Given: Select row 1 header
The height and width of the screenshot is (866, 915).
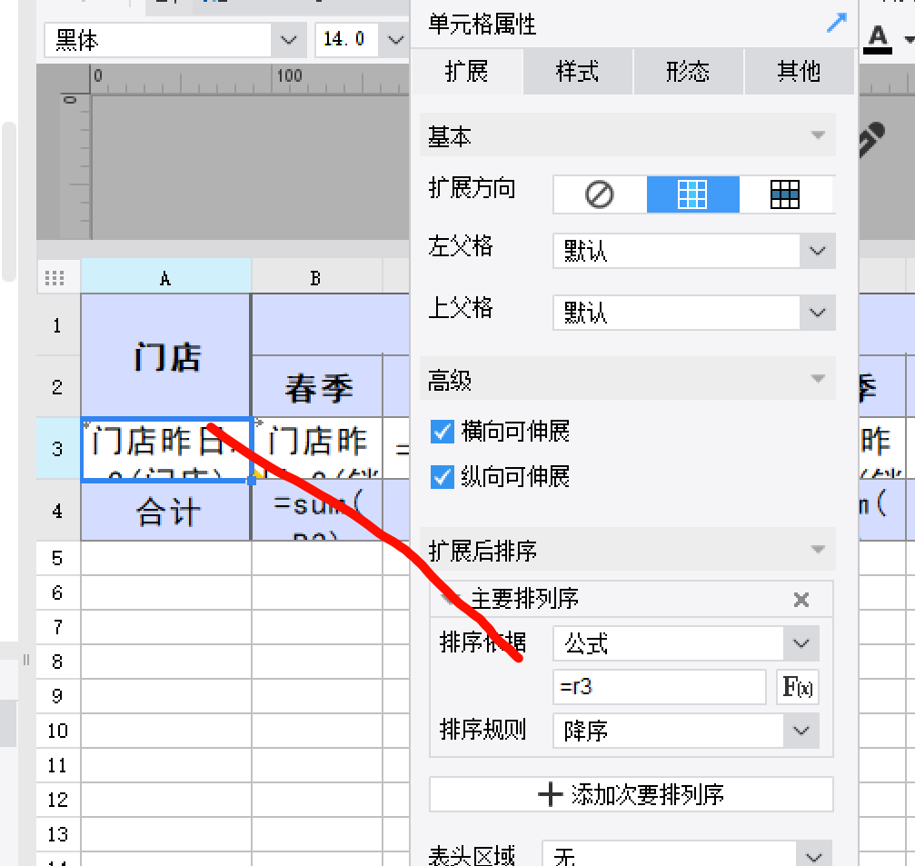Looking at the screenshot, I should tap(57, 325).
